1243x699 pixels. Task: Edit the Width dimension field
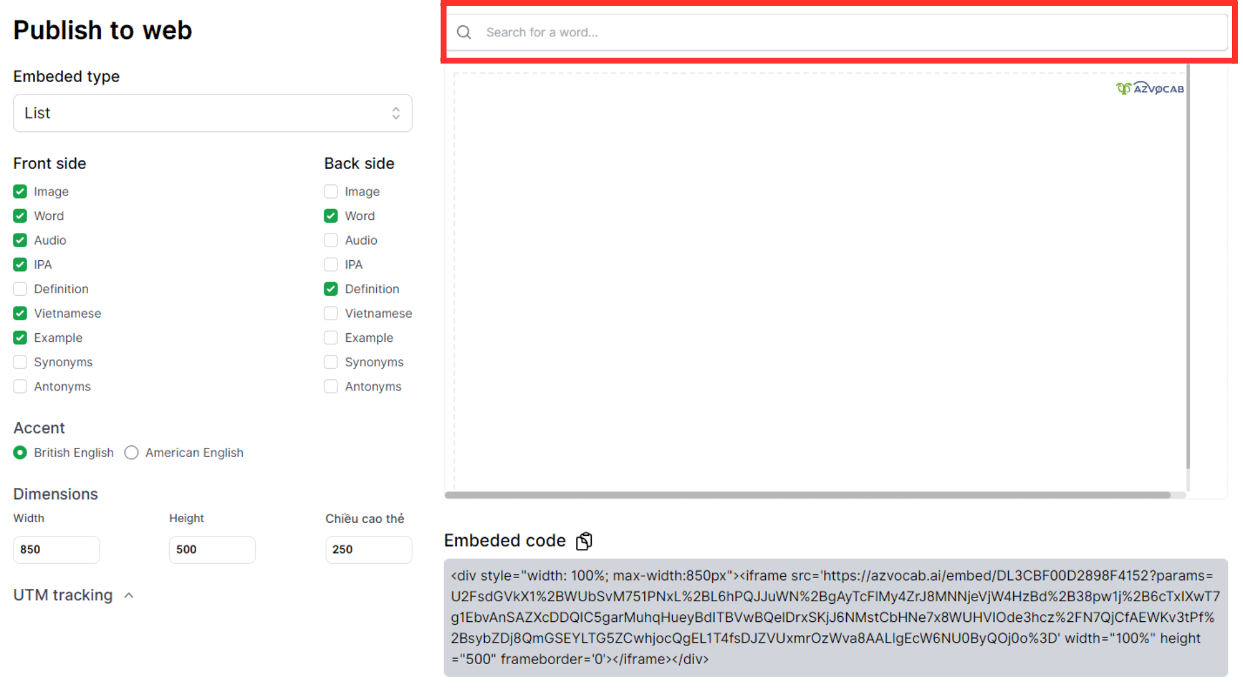(56, 549)
